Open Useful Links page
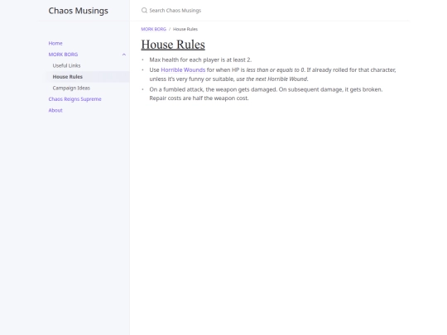The height and width of the screenshot is (335, 447). pyautogui.click(x=66, y=65)
